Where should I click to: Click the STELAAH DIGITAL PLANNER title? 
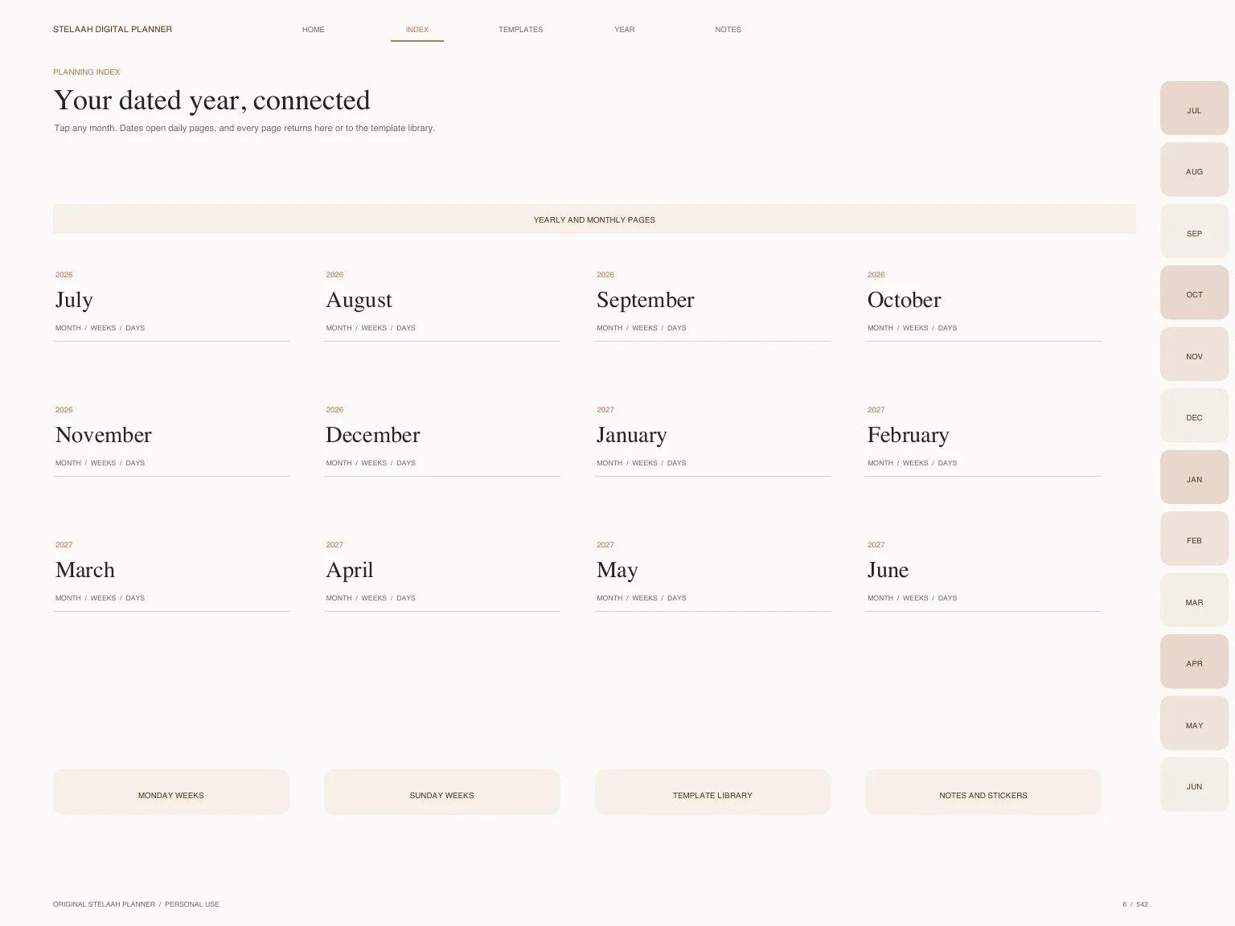(x=113, y=29)
